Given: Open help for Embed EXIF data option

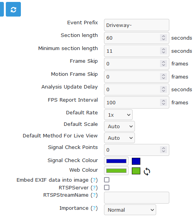Looking at the screenshot, I should pyautogui.click(x=94, y=180).
